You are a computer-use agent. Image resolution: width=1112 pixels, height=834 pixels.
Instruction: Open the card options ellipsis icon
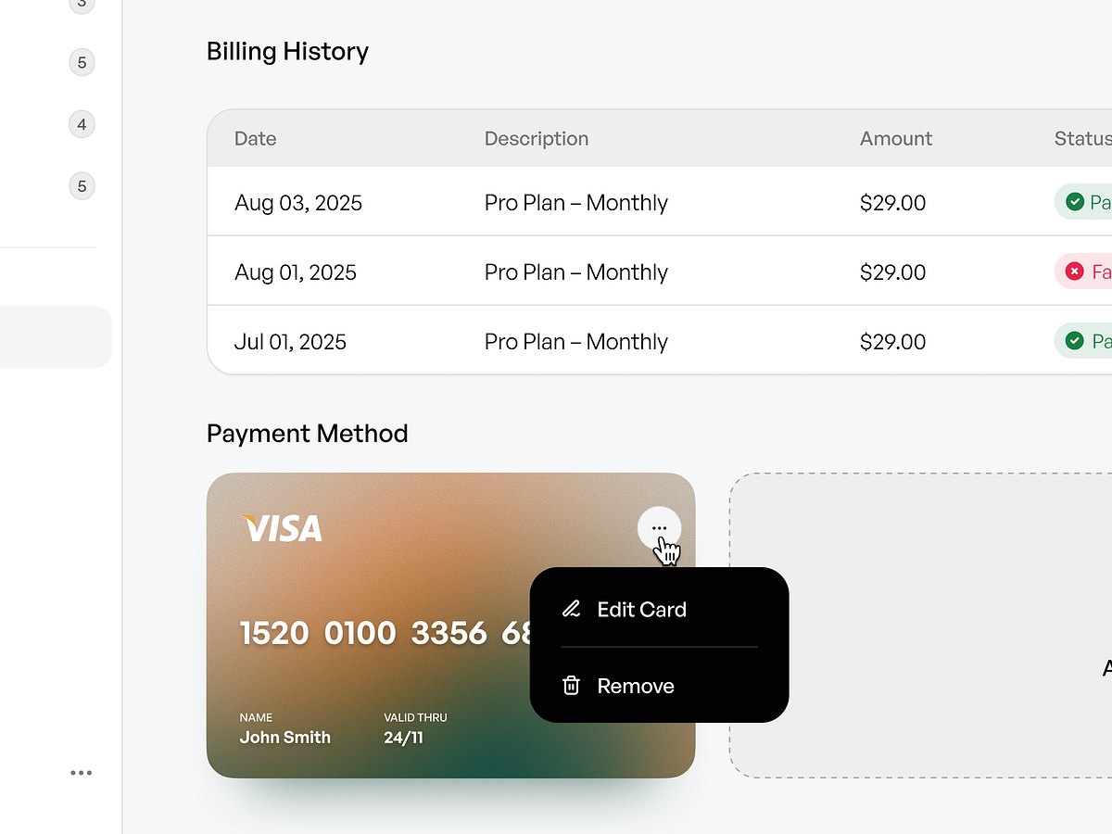[659, 527]
